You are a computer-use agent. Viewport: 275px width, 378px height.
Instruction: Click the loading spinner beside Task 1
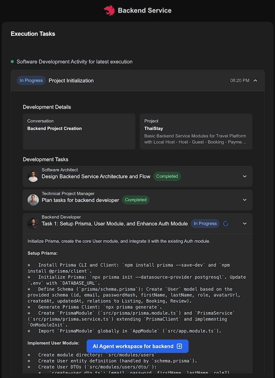(x=226, y=224)
